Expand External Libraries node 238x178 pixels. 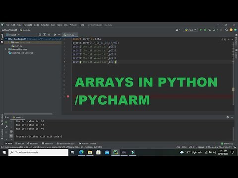point(6,49)
